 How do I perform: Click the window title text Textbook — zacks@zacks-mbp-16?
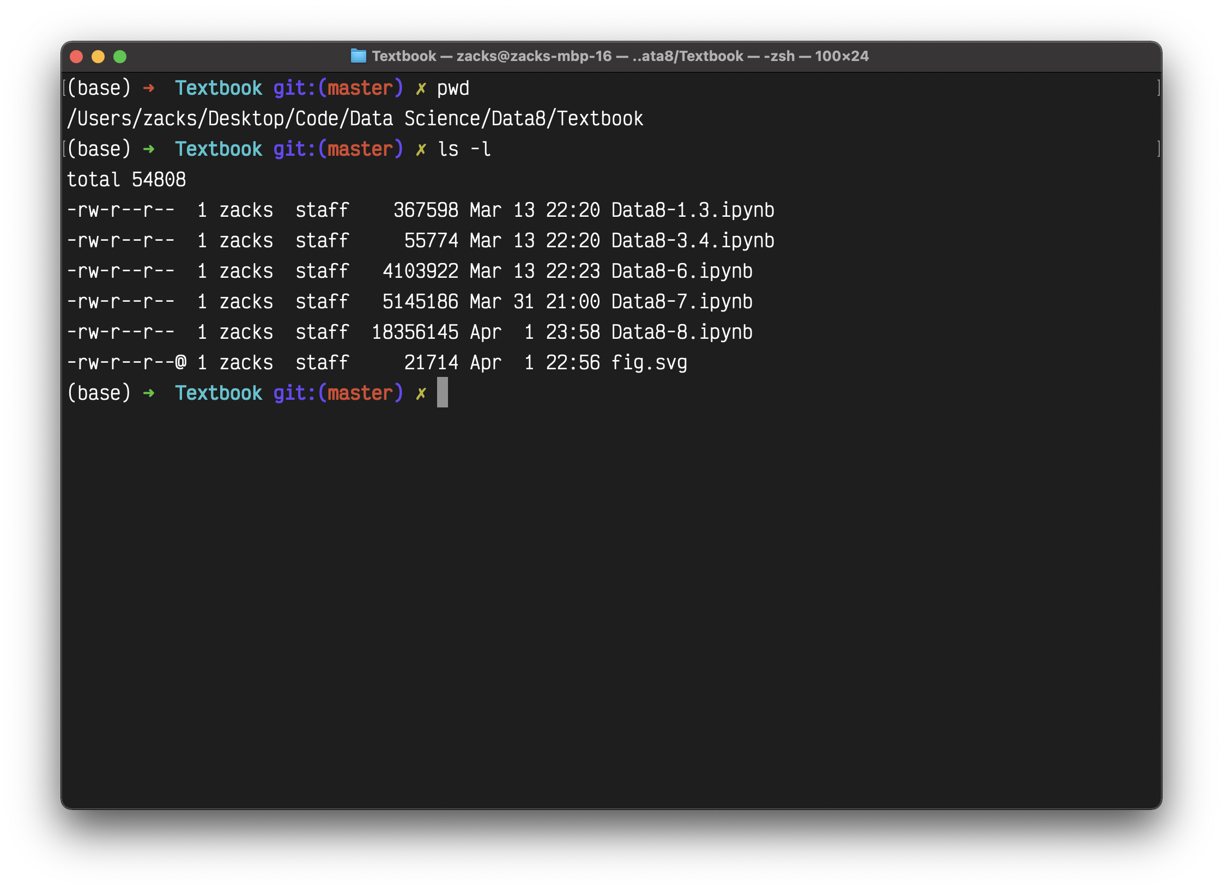pos(492,56)
